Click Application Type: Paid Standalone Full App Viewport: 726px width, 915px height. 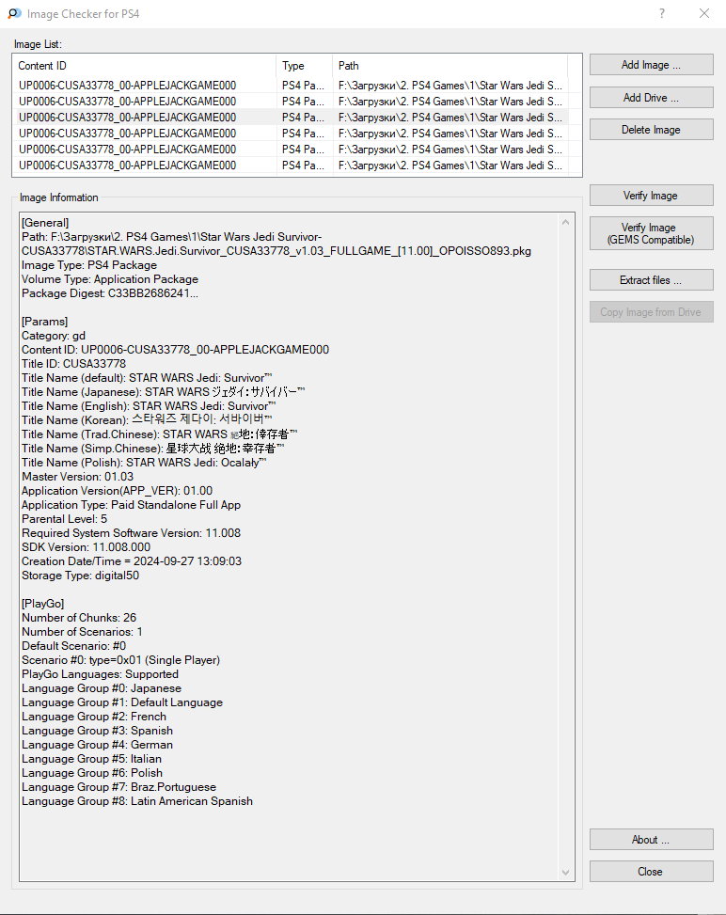coord(132,505)
